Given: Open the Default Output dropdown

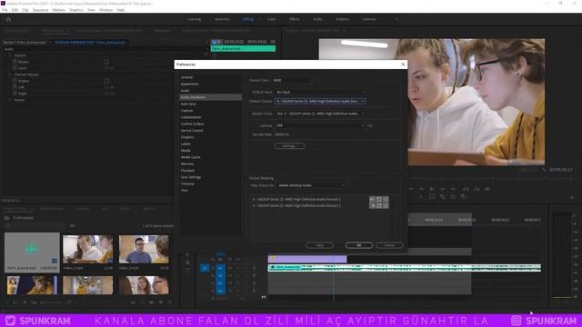Looking at the screenshot, I should pos(320,101).
